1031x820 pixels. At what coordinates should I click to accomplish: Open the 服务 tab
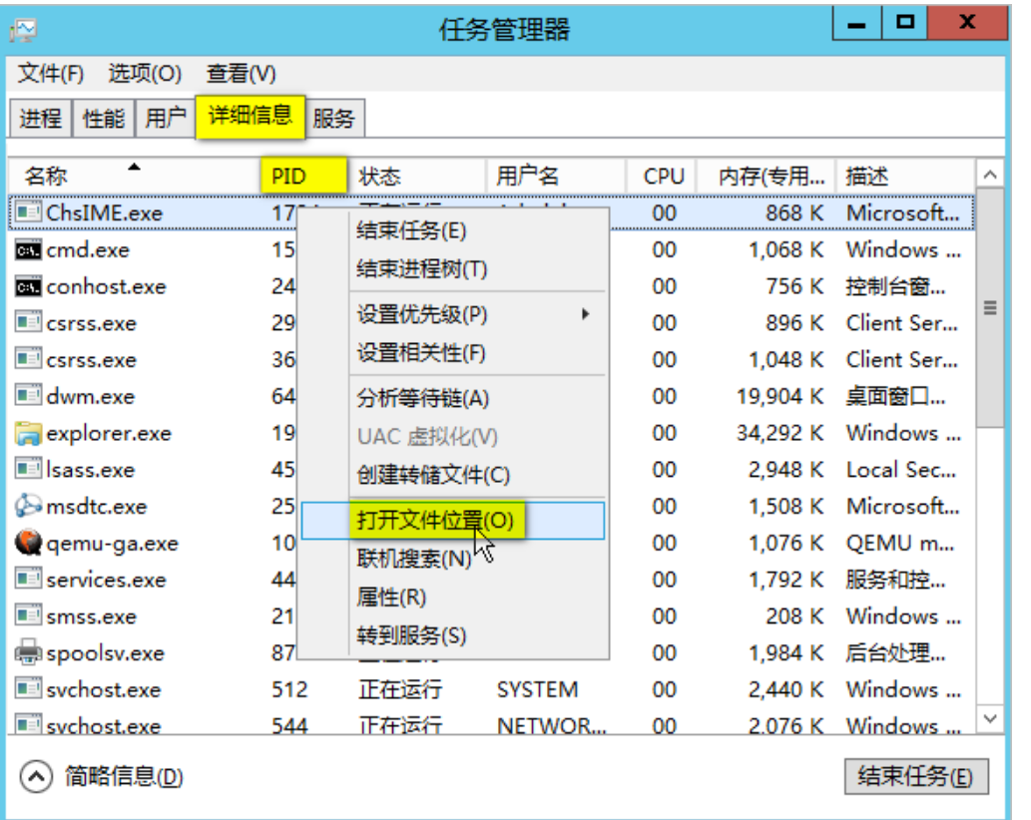pyautogui.click(x=333, y=119)
